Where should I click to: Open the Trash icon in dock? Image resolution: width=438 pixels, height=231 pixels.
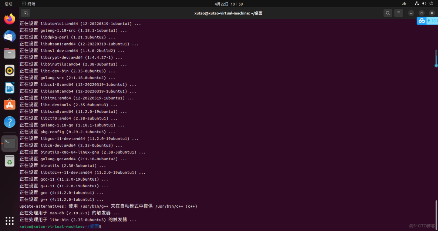click(x=10, y=161)
